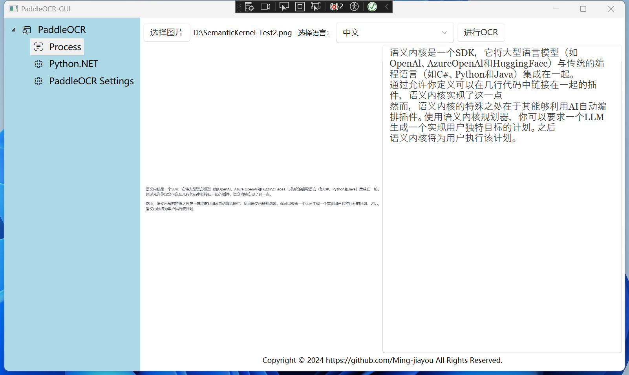The width and height of the screenshot is (629, 375).
Task: Click the Process scan icon in the sidebar
Action: [38, 47]
